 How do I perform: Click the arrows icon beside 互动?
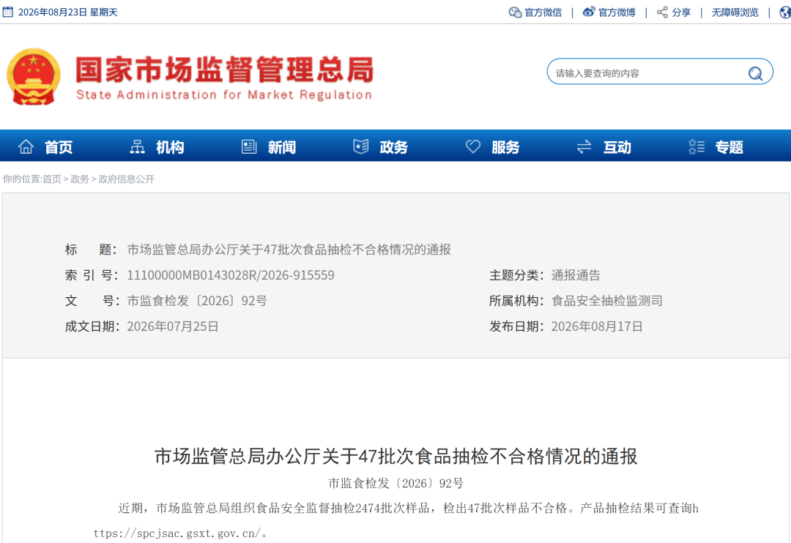click(584, 146)
